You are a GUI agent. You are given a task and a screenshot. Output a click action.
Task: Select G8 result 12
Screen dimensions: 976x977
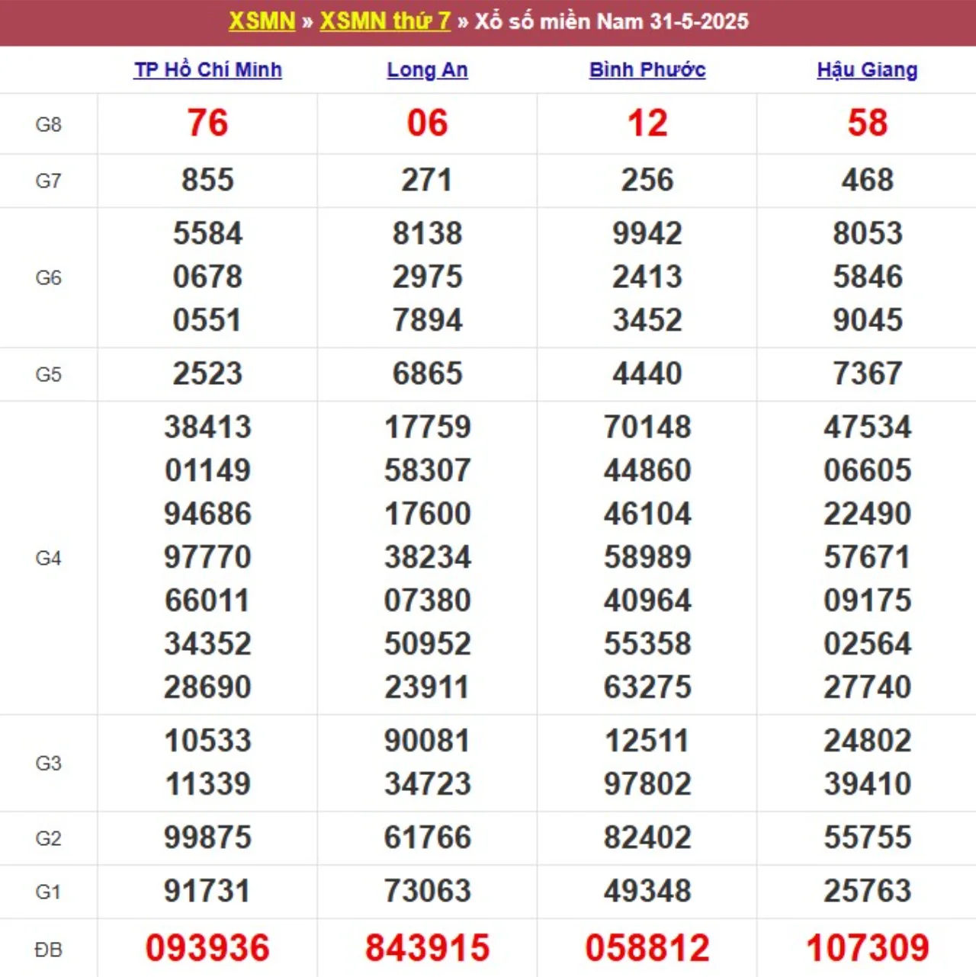coord(647,123)
